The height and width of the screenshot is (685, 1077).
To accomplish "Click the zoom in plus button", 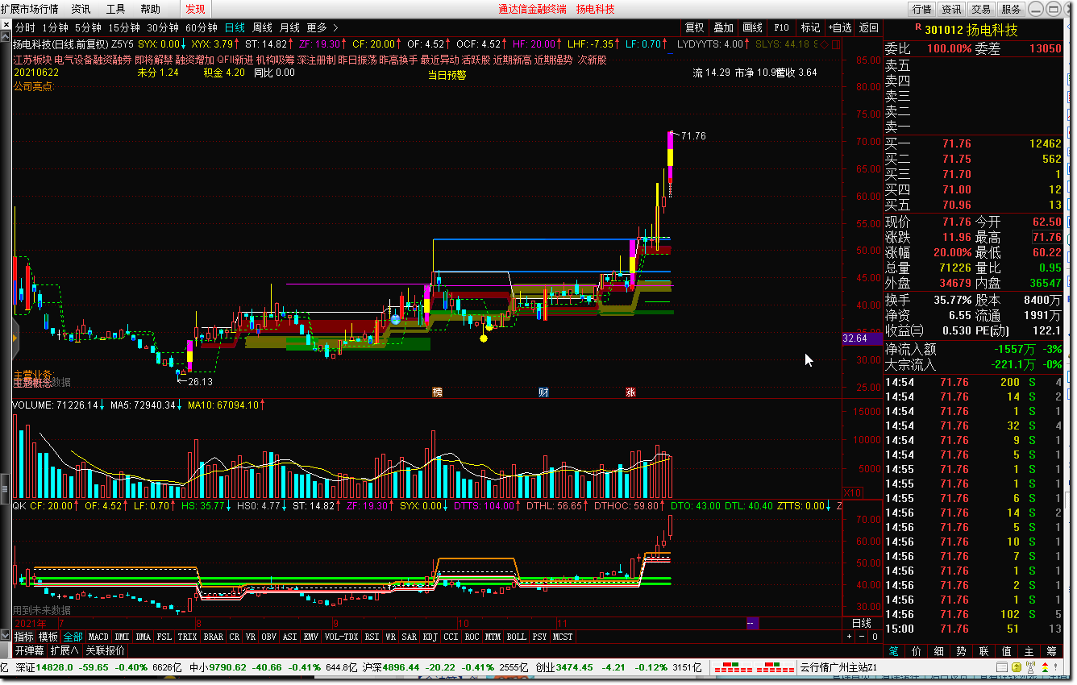I will tap(849, 637).
